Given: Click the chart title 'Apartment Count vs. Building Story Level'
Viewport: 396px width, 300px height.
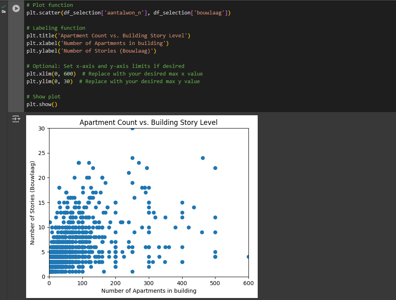Looking at the screenshot, I should click(x=148, y=122).
